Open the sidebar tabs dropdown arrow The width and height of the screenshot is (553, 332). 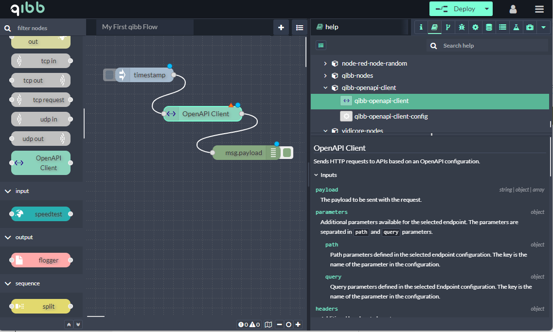(x=543, y=27)
